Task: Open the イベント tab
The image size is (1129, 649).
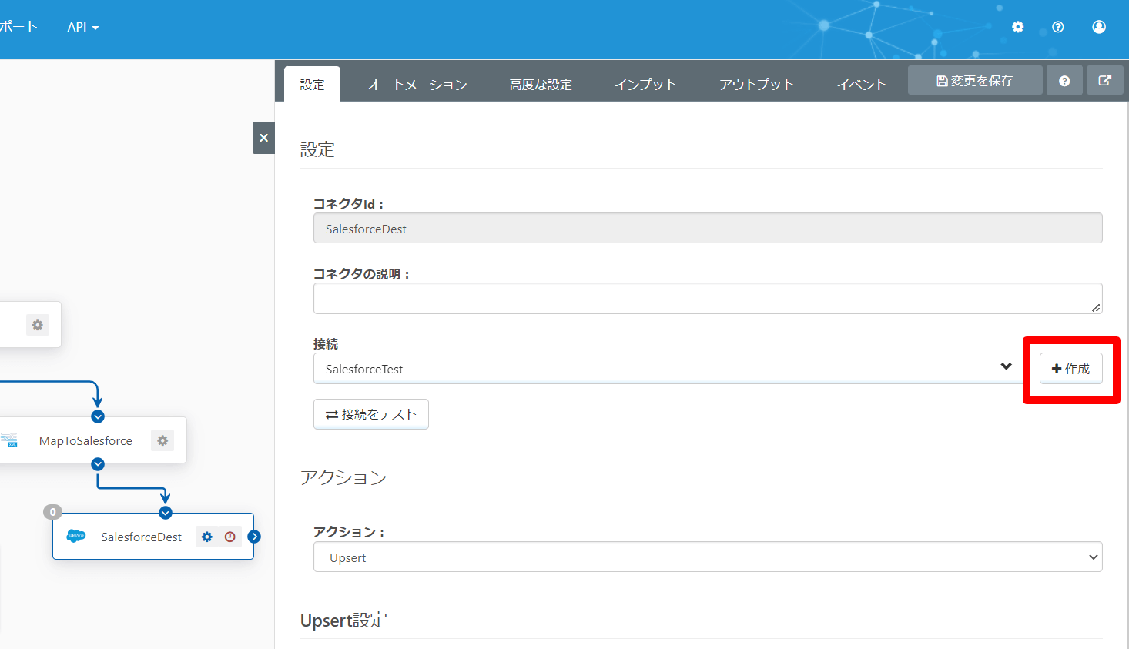Action: (x=862, y=85)
